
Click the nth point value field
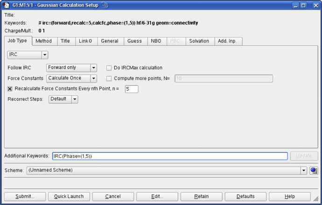[x=132, y=89]
